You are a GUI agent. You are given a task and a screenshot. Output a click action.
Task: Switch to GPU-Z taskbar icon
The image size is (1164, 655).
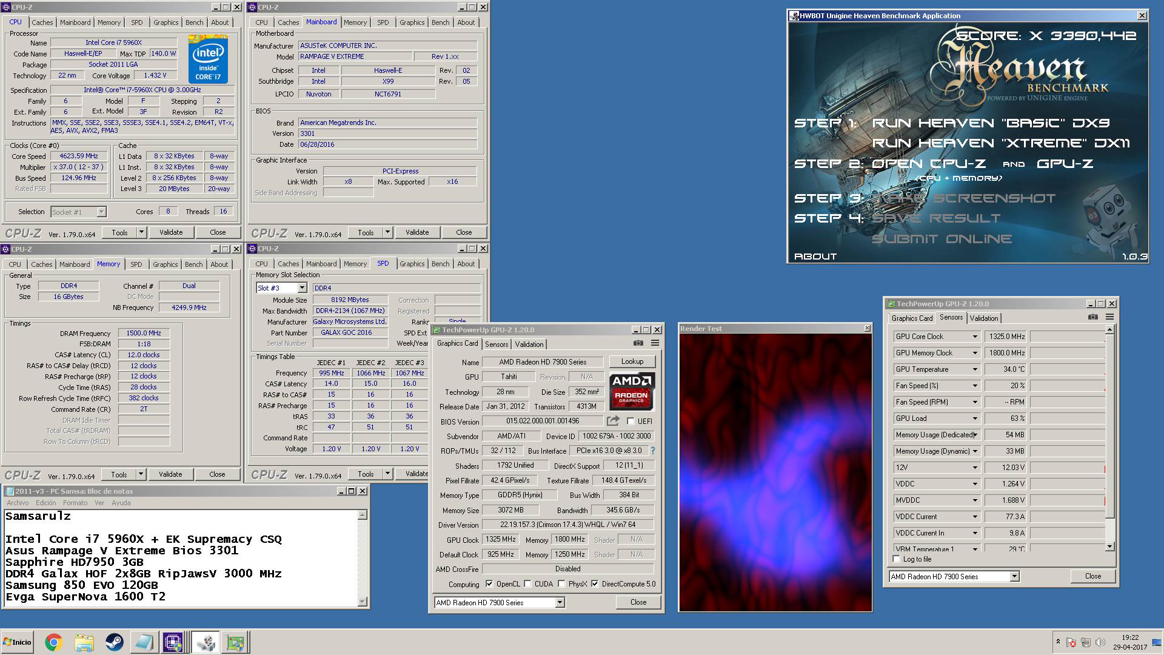click(235, 642)
